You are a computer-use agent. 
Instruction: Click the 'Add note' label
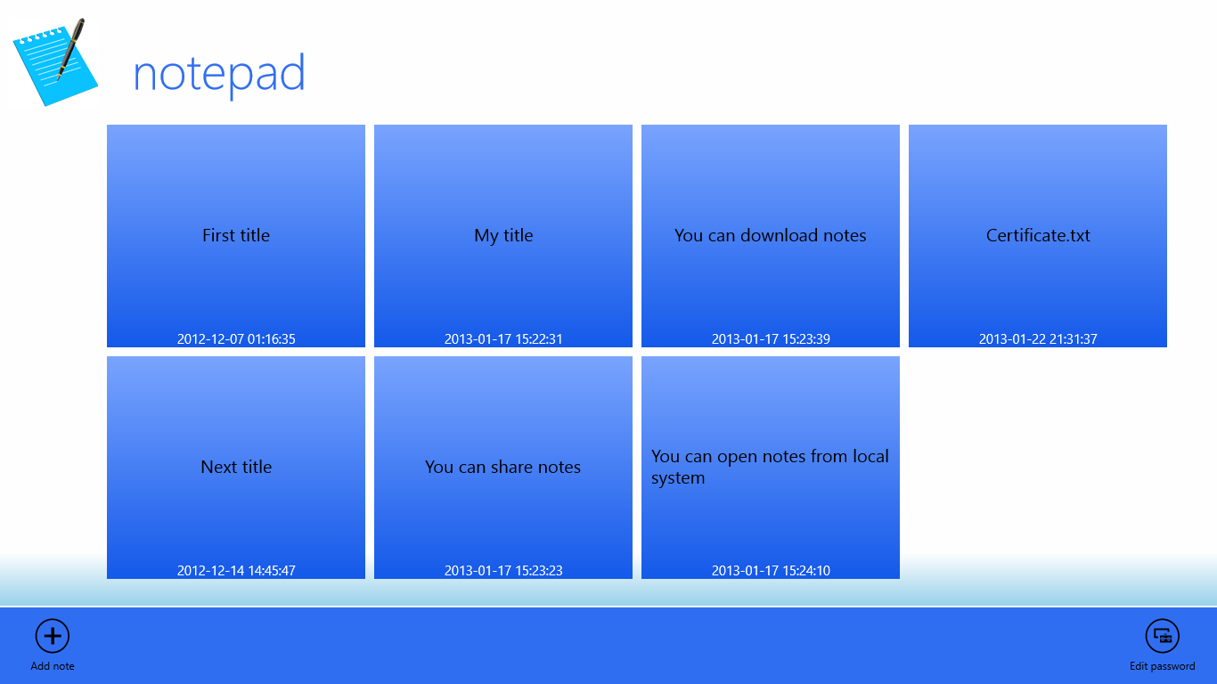(53, 666)
